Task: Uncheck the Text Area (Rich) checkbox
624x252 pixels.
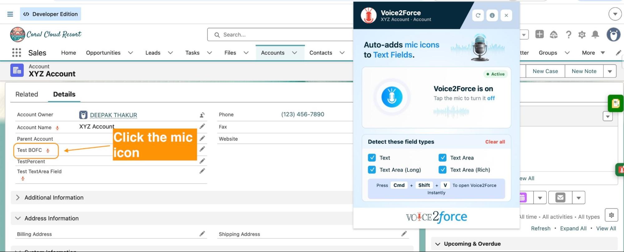Action: coord(442,170)
